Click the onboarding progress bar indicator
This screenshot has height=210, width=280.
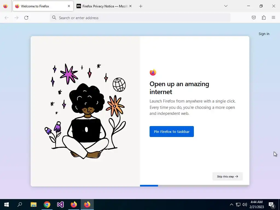click(x=195, y=186)
